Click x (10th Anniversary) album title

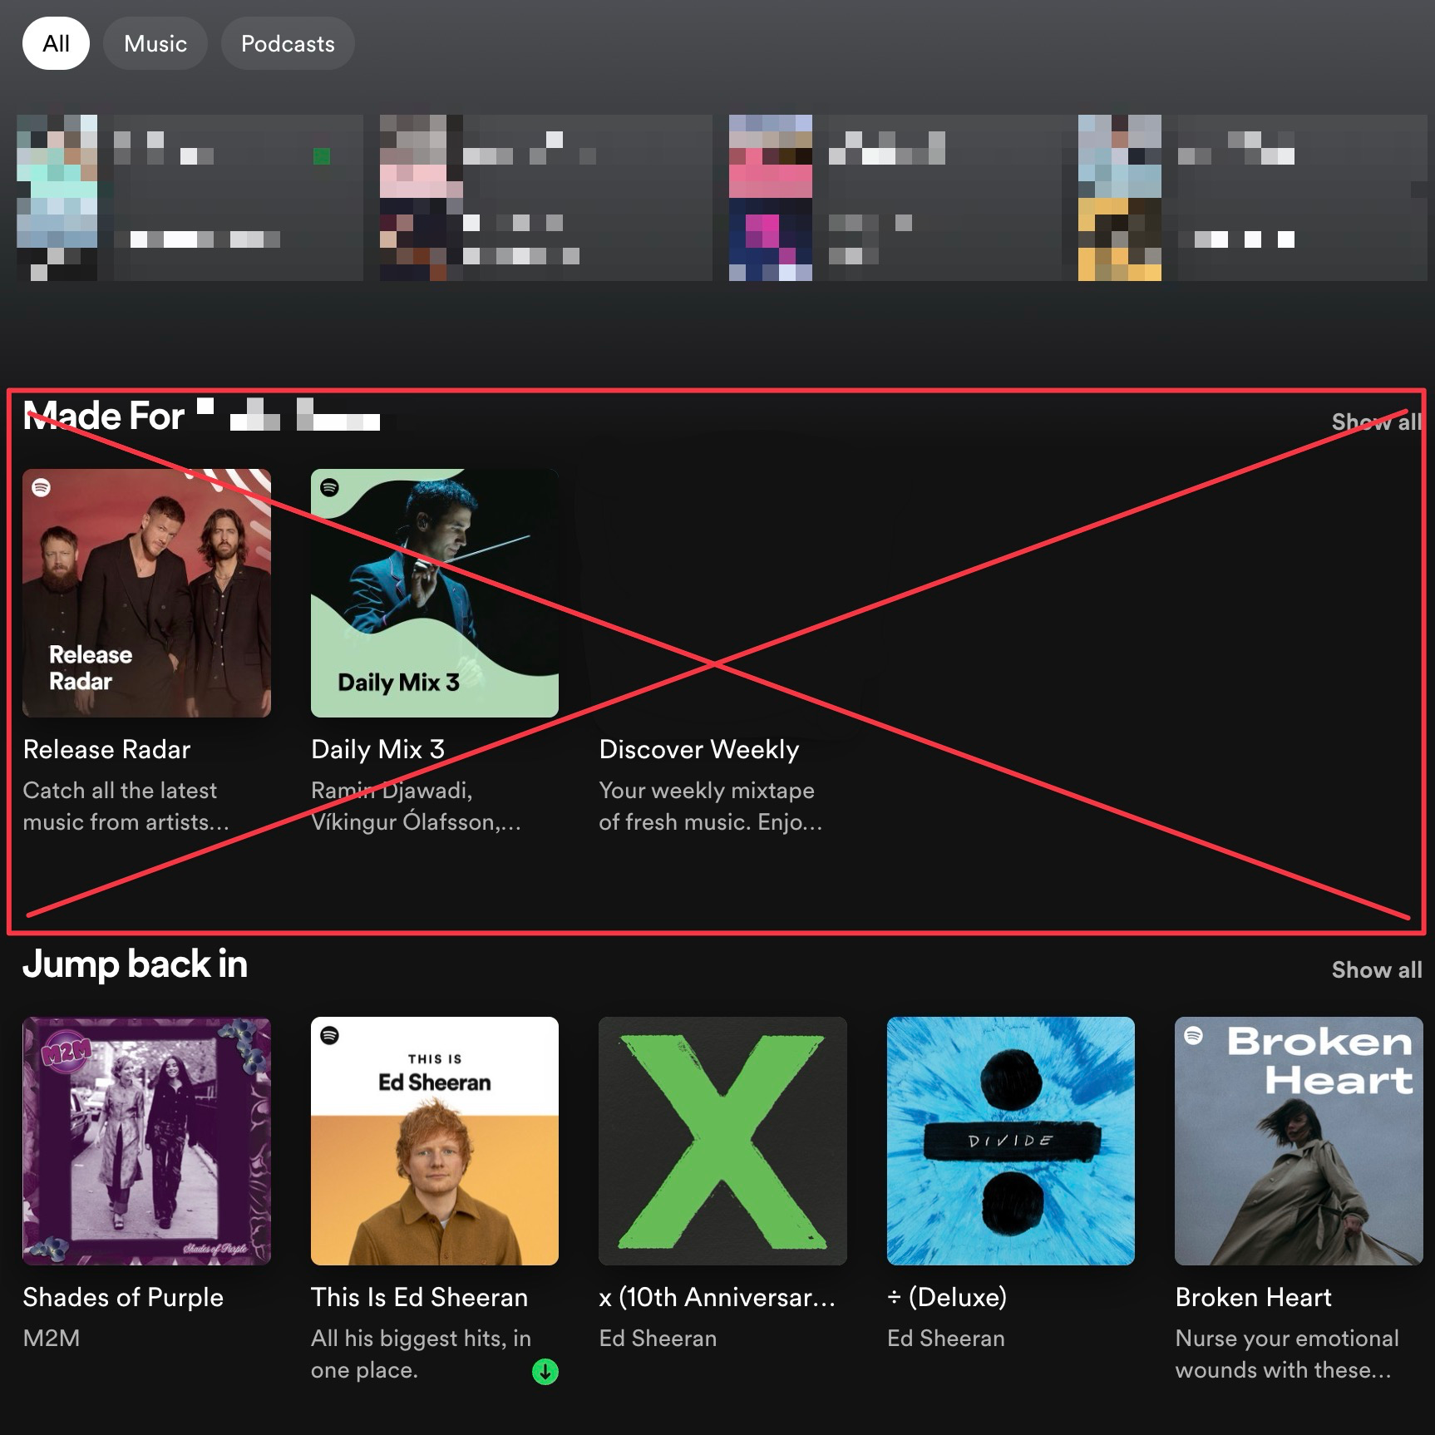pos(717,1297)
